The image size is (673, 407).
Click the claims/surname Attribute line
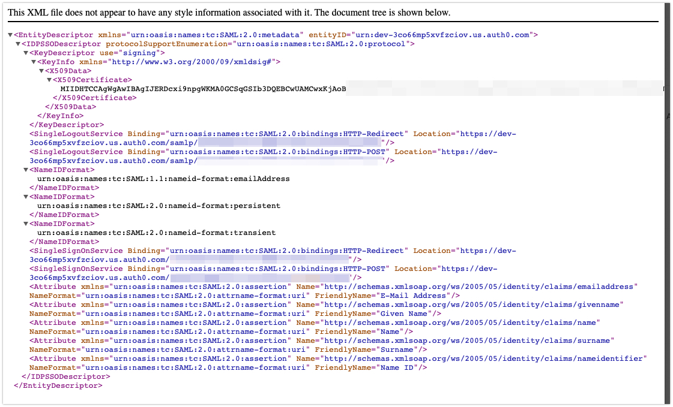pos(322,341)
